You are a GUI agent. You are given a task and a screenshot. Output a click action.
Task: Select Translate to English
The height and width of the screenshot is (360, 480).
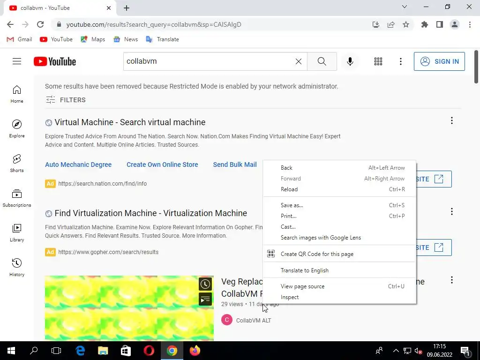point(339,270)
